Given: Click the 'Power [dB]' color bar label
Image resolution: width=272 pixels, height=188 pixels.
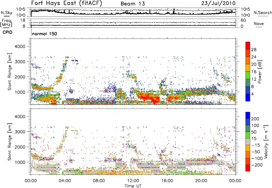Looking at the screenshot, I should click(x=259, y=72).
